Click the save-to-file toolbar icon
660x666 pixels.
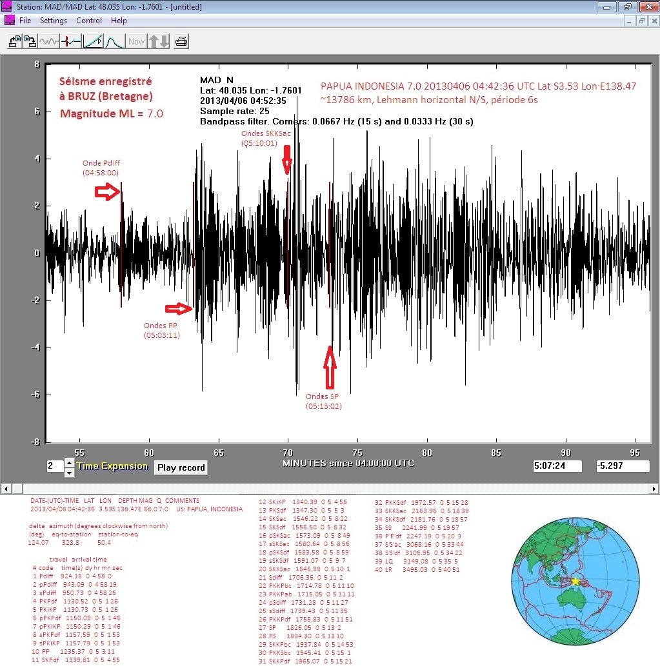30,42
